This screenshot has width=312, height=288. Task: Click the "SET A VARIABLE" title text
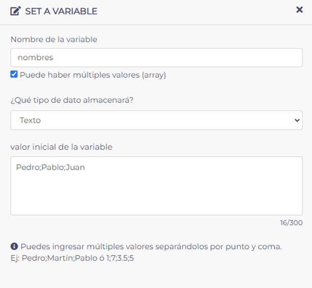(61, 11)
